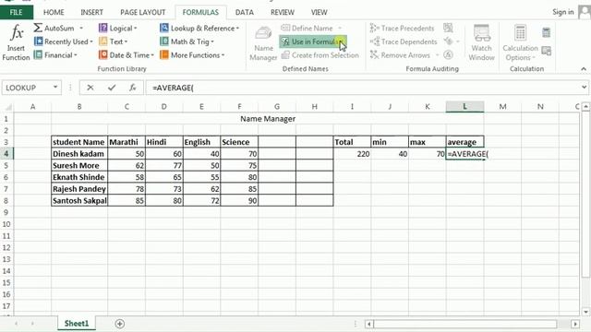The image size is (591, 332).
Task: Open the Watch Window
Action: click(481, 42)
